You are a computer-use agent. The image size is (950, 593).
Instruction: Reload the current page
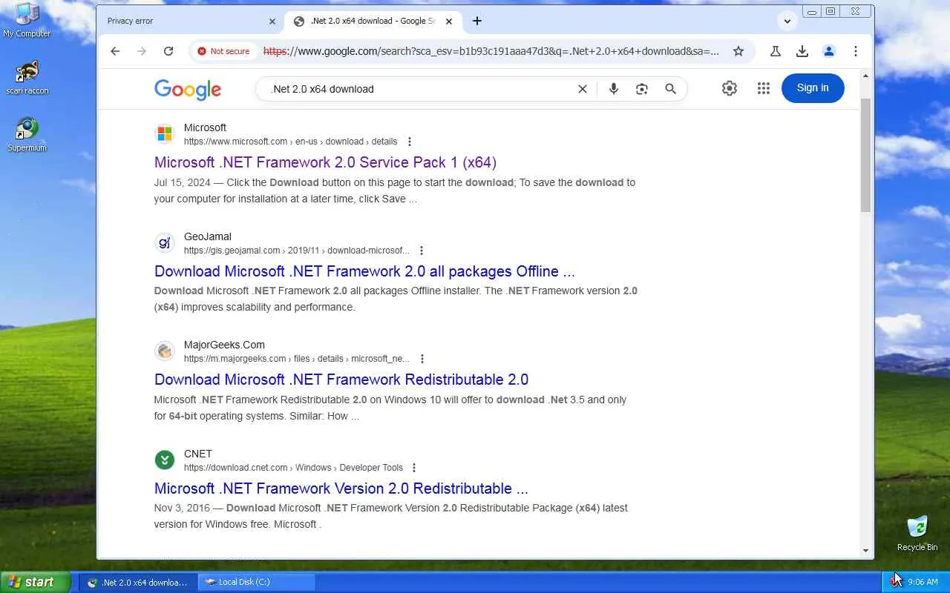tap(168, 51)
